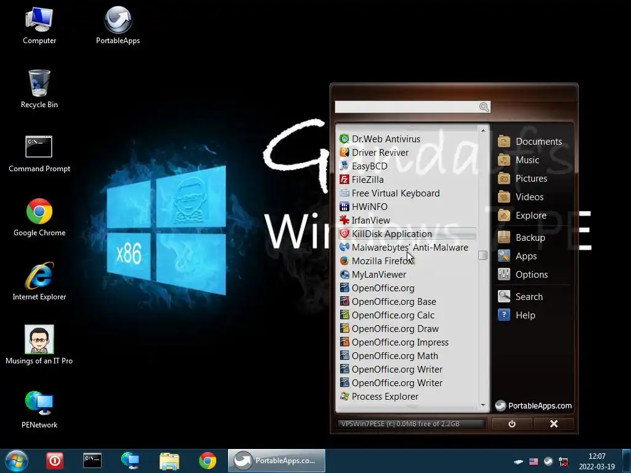This screenshot has height=473, width=631.
Task: Open Free Virtual Keyboard
Action: point(389,193)
